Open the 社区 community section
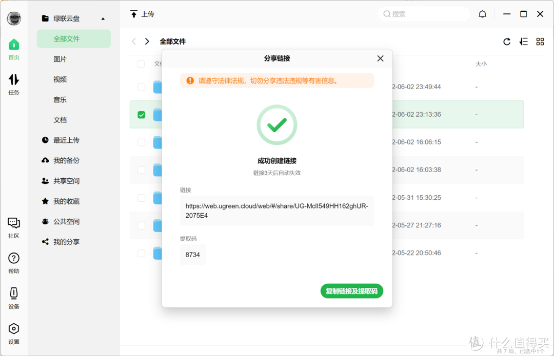The height and width of the screenshot is (356, 554). point(14,228)
